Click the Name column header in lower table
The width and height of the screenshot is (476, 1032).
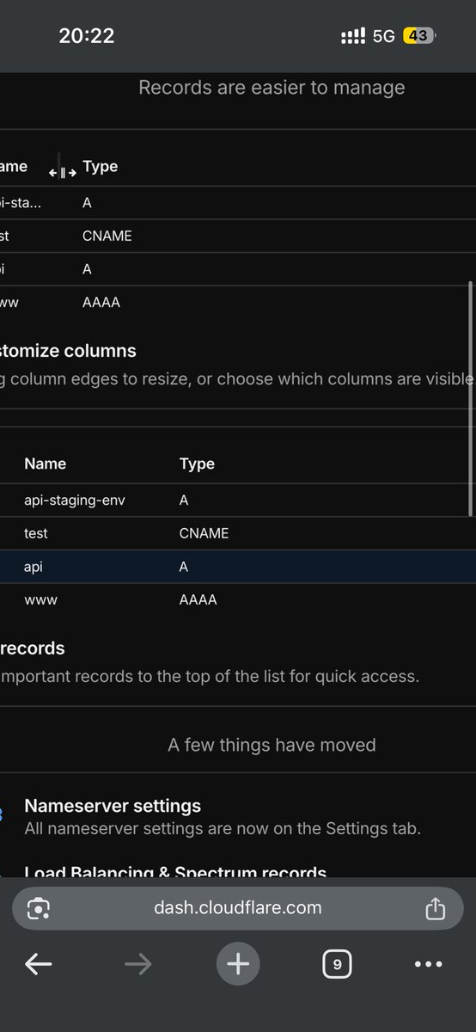45,464
